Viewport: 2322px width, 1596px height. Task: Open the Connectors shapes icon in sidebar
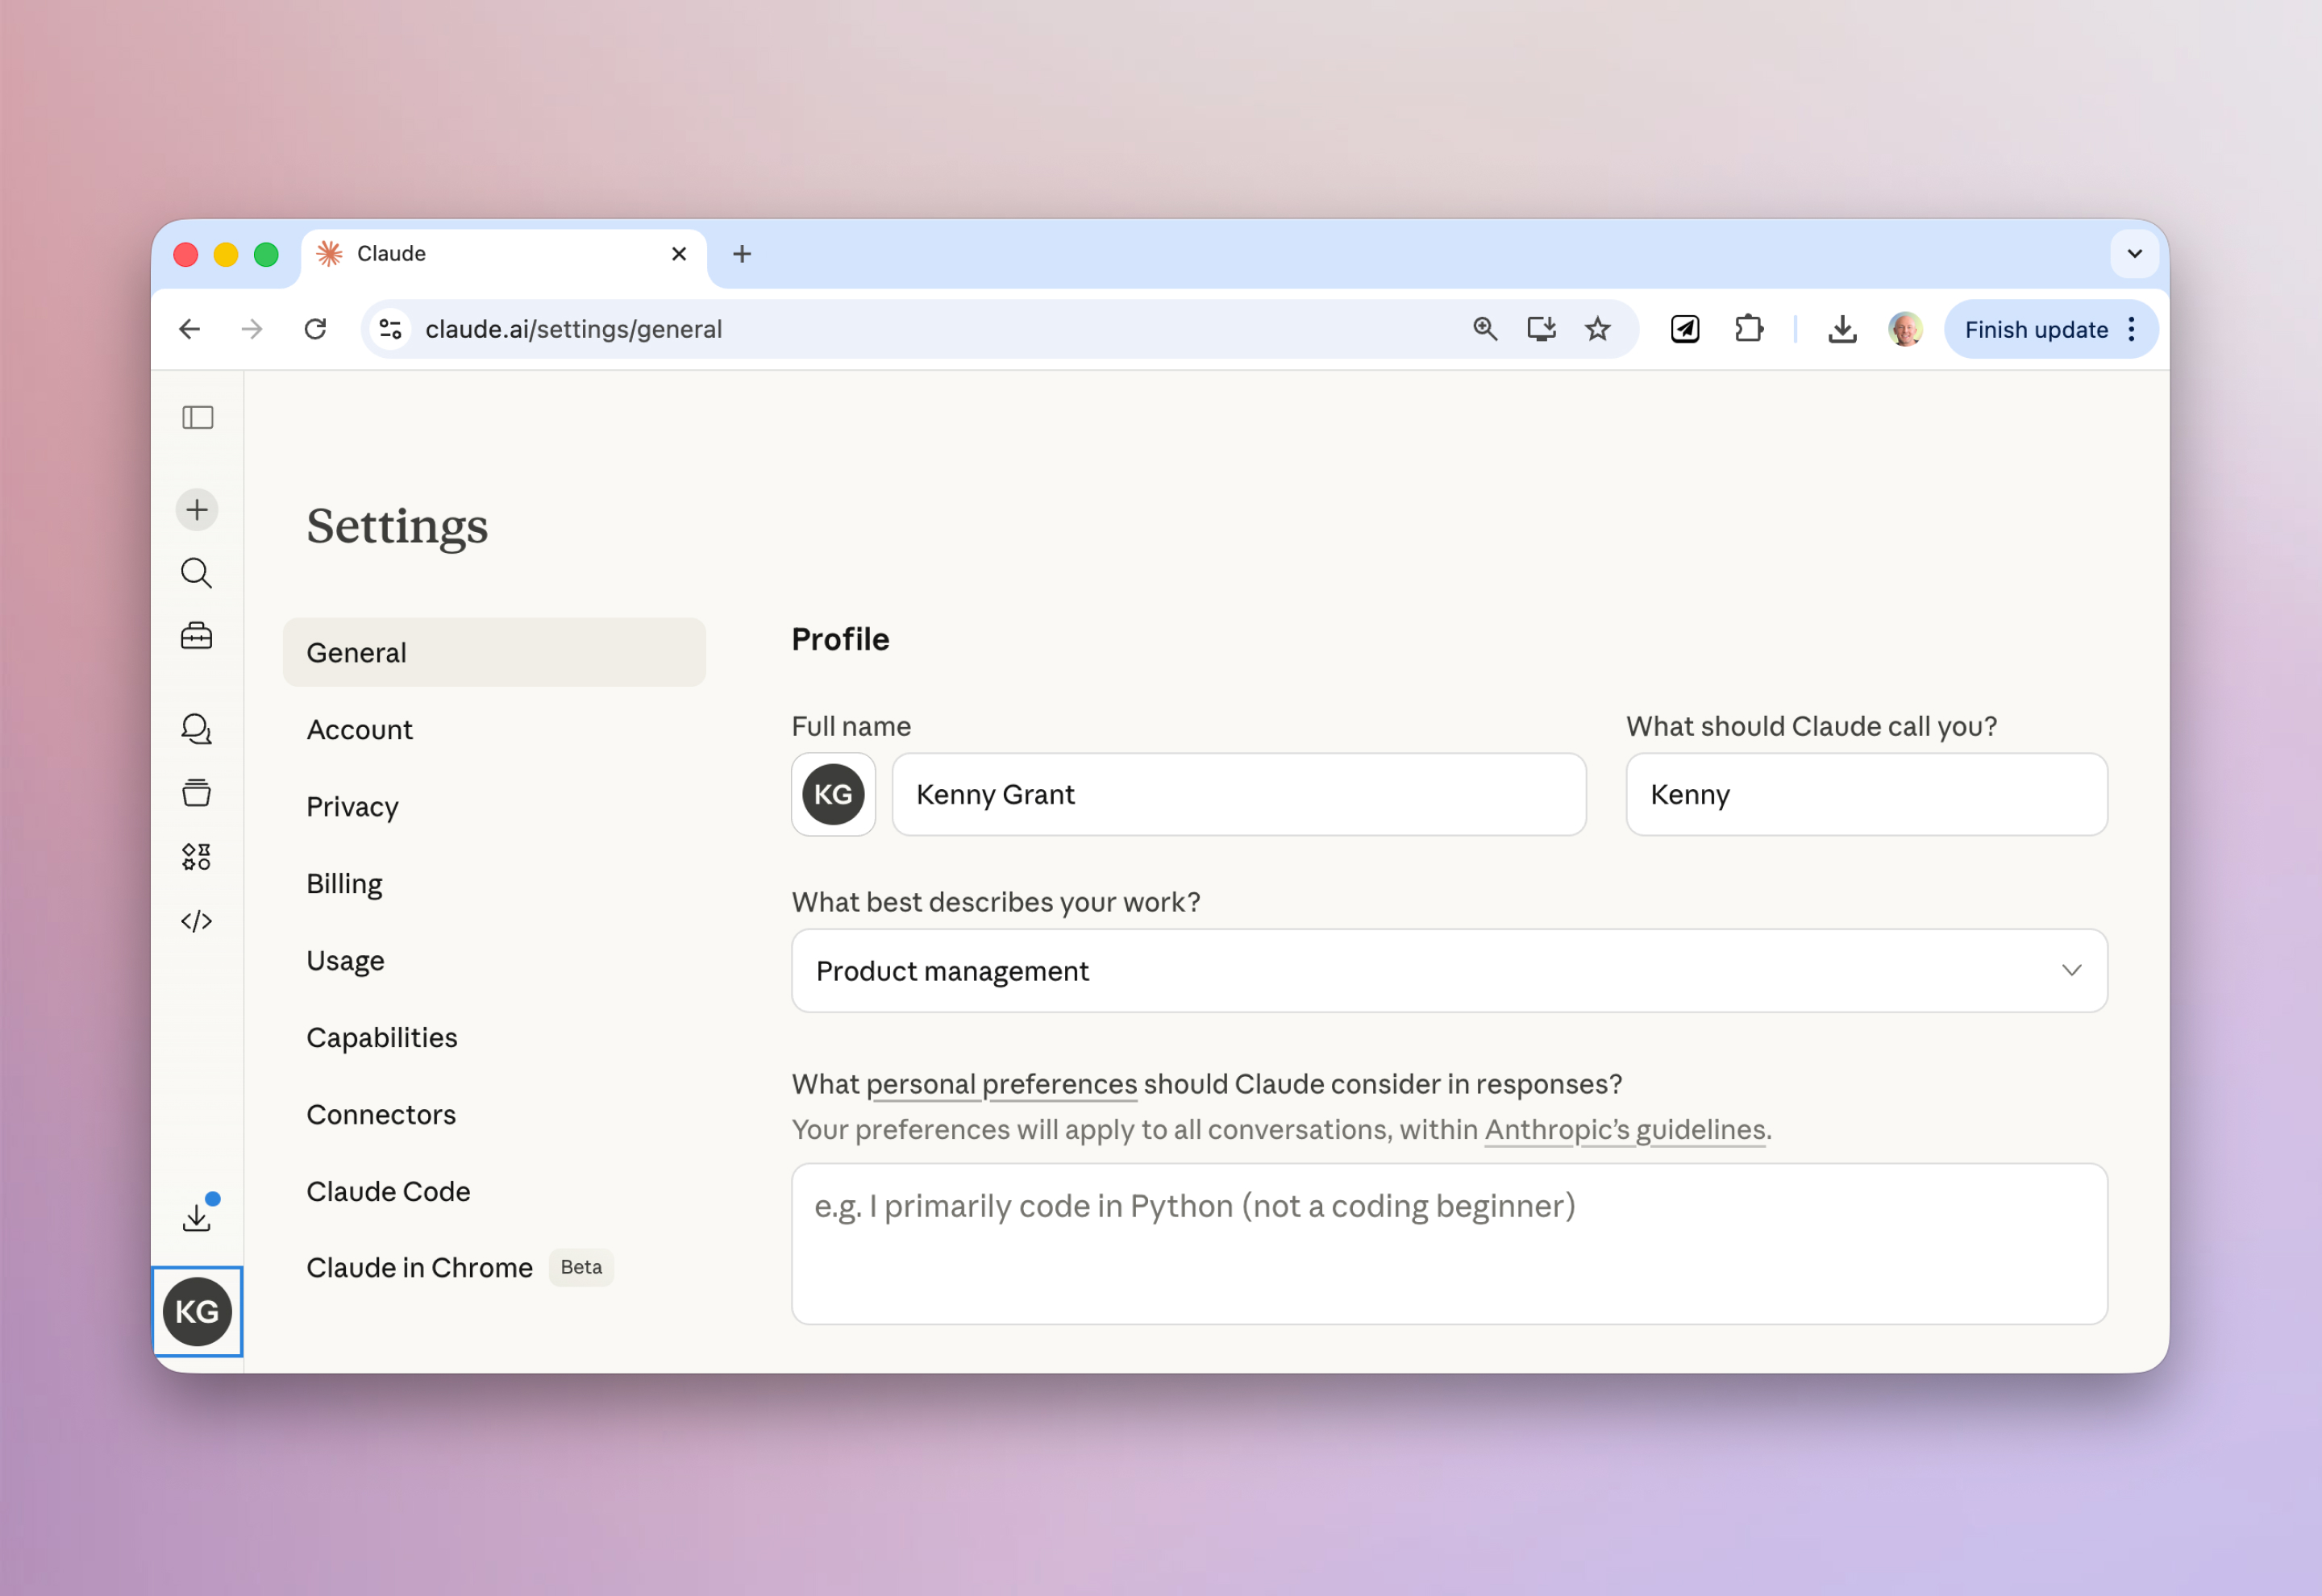tap(197, 855)
